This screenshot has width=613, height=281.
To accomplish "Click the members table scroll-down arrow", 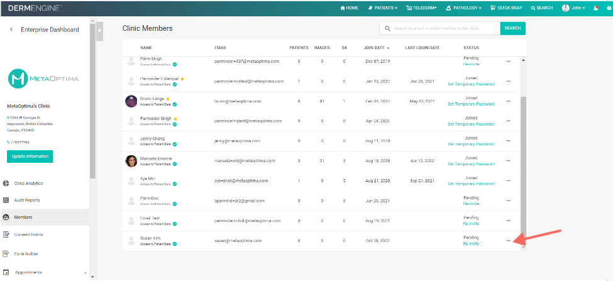I will coord(524,248).
